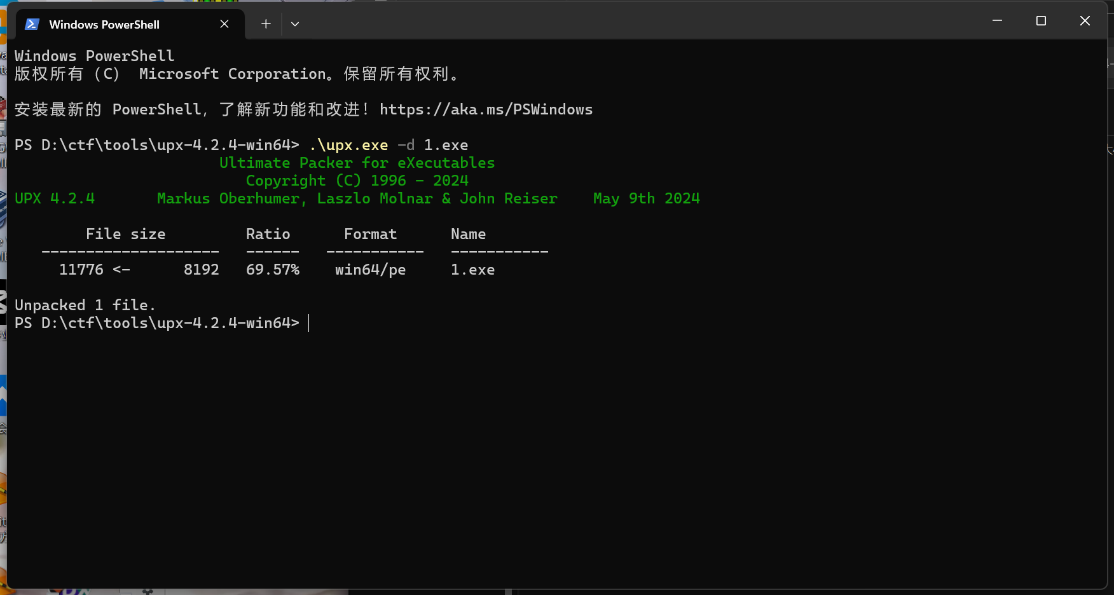Expand the new tab profile dropdown

coord(295,24)
